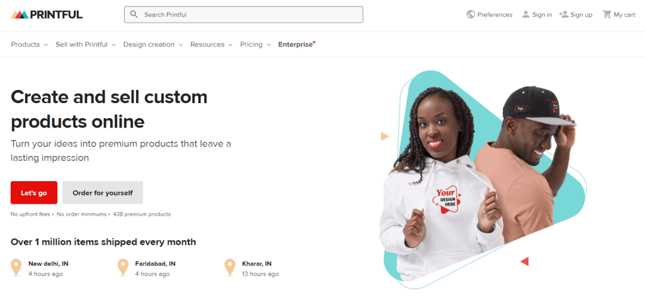Click the Sign in person icon
This screenshot has height=305, width=645.
(x=526, y=14)
